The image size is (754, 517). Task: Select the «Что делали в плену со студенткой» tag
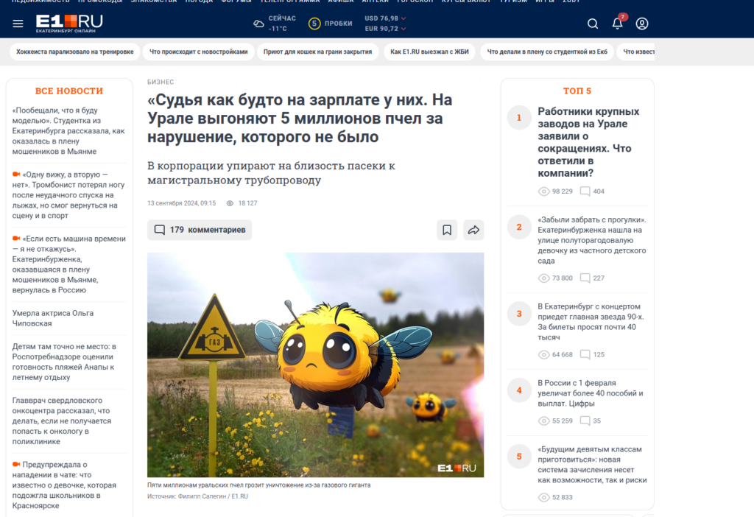(x=547, y=52)
